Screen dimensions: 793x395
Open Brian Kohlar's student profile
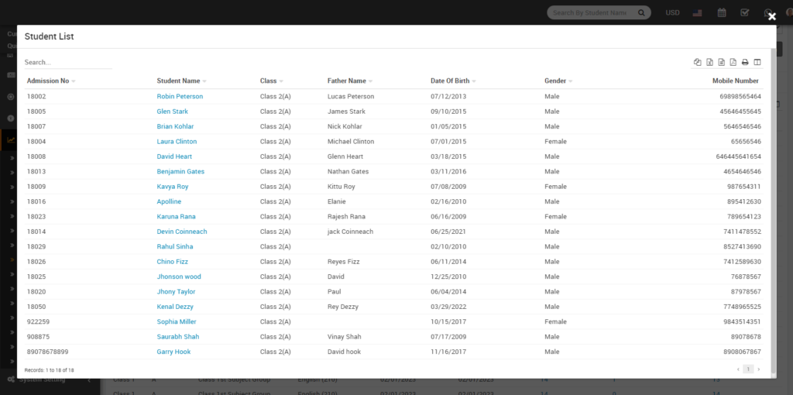click(175, 126)
